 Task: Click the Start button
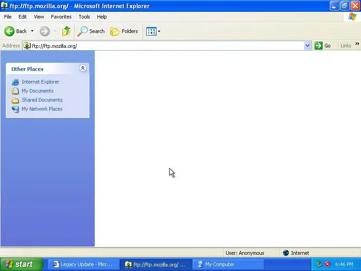22,264
